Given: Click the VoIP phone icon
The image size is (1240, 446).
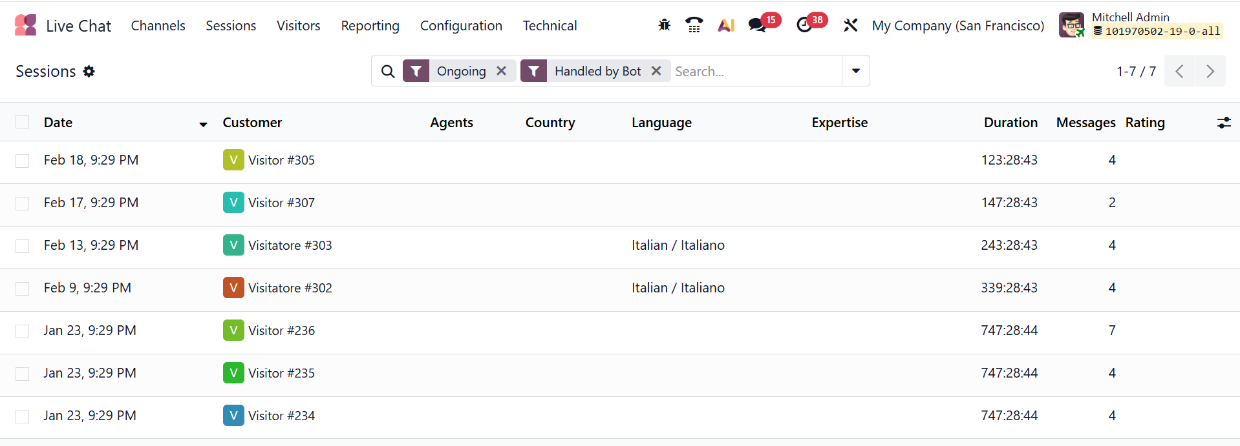Looking at the screenshot, I should 694,25.
